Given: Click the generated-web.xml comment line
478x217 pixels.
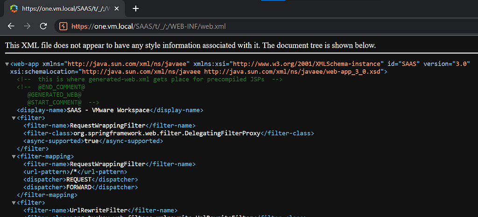Looking at the screenshot, I should (150, 79).
